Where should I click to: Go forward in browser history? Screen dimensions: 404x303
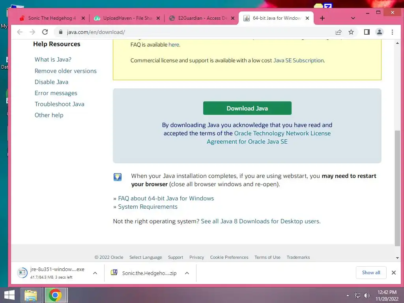click(32, 32)
